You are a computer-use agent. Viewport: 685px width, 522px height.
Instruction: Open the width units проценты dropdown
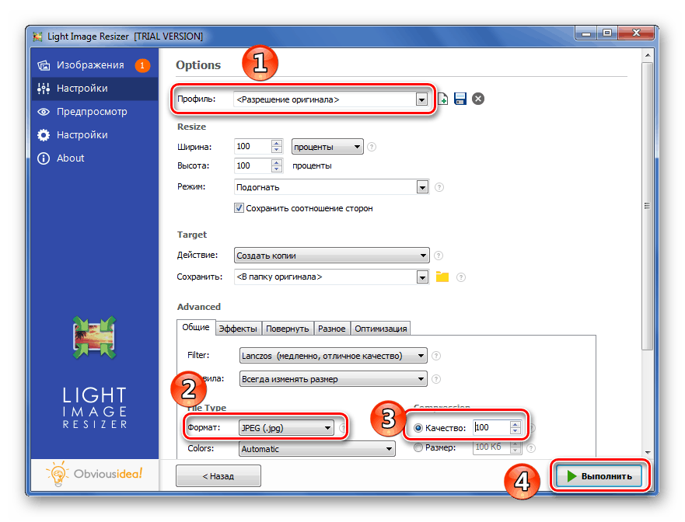coord(327,147)
